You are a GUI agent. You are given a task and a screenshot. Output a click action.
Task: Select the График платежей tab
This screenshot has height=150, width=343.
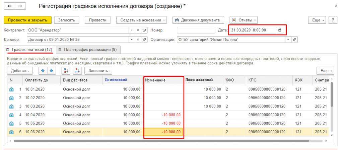(29, 50)
